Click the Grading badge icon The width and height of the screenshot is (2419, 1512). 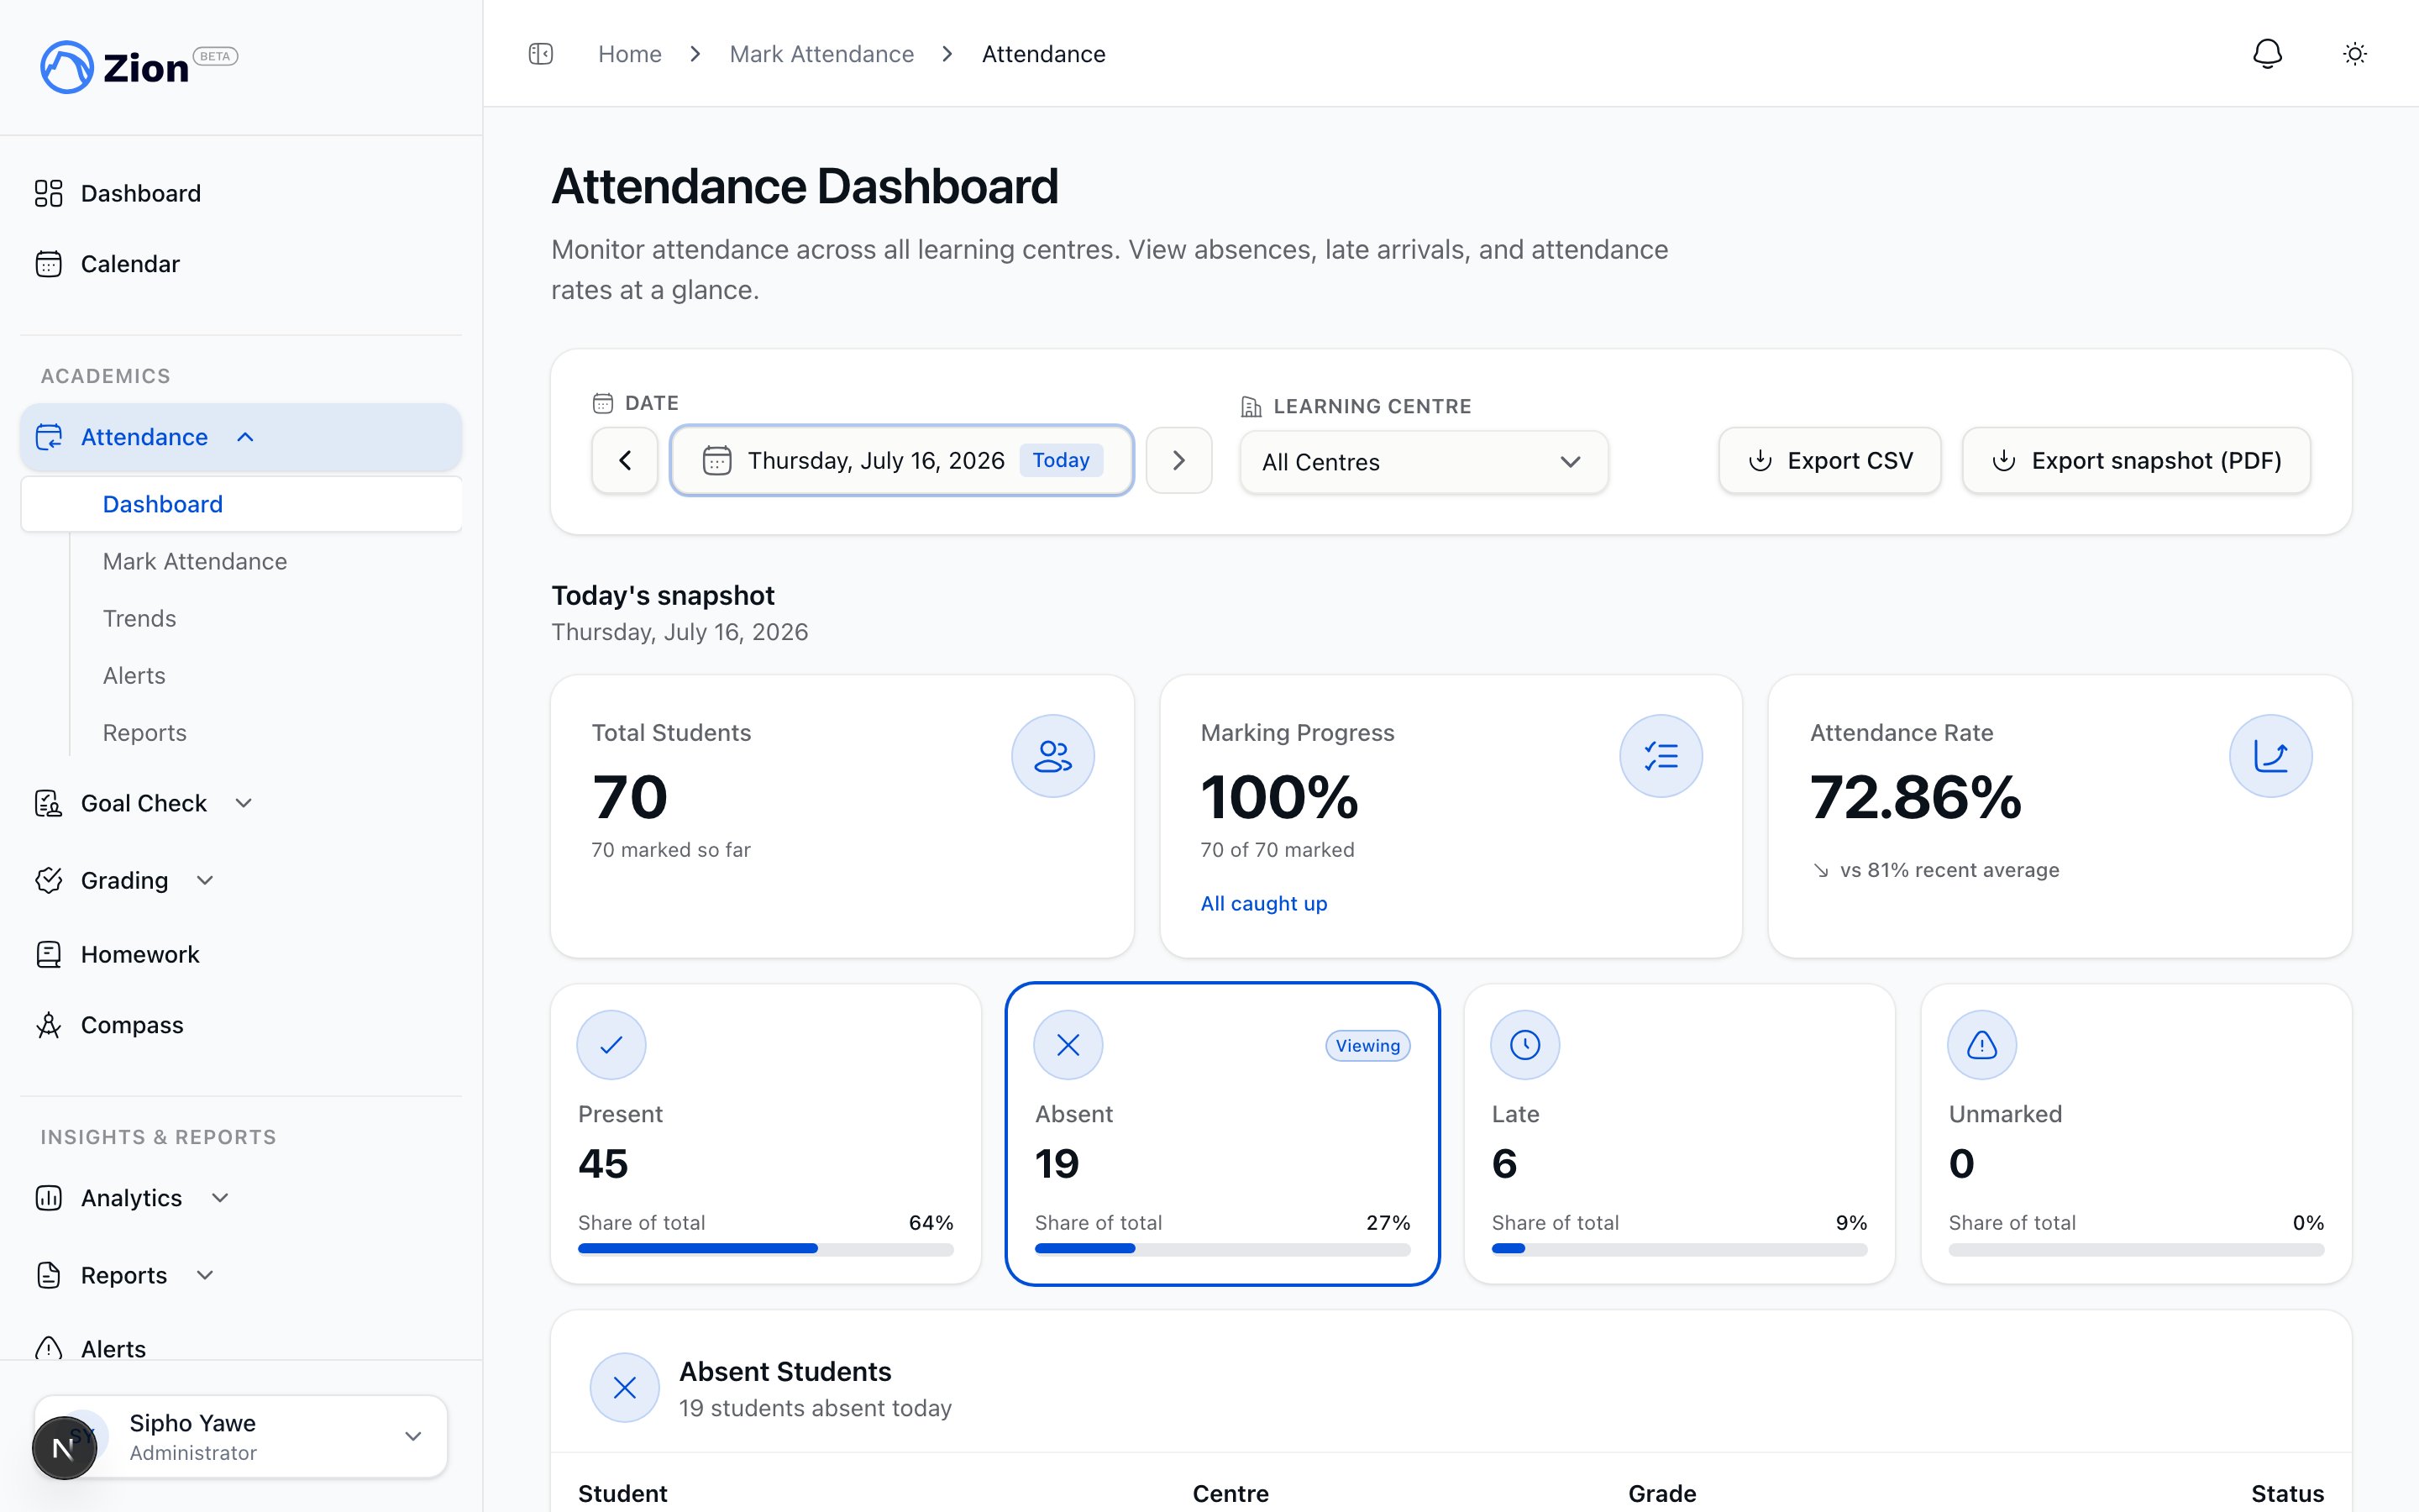point(49,880)
